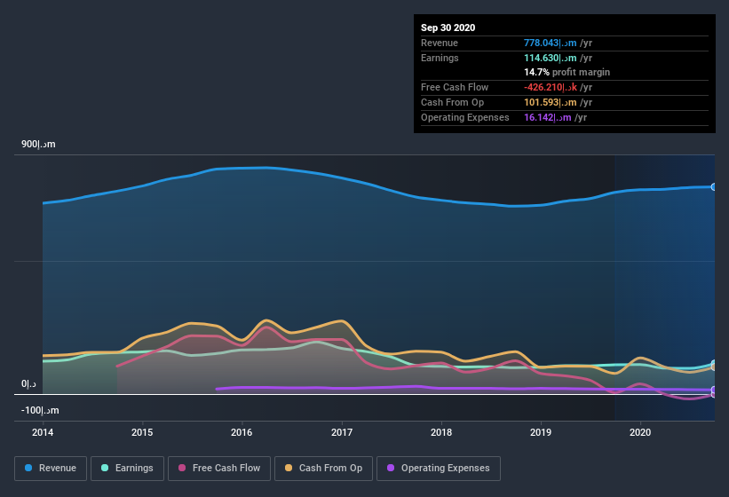Click the 0 y-axis label
Viewport: 729px width, 497px height.
28,384
